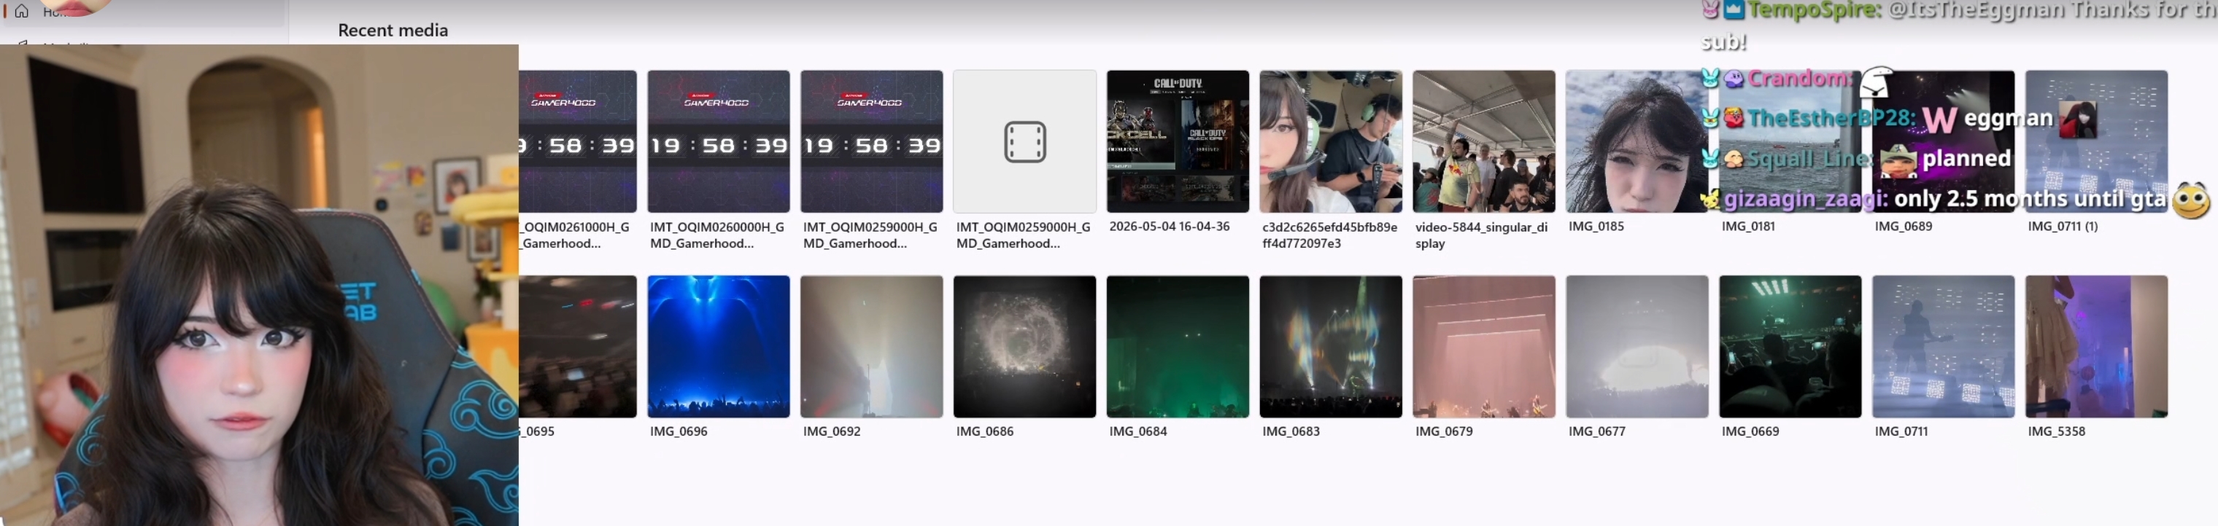
Task: Open the purple IMG_5358 thumbnail
Action: pos(2097,346)
